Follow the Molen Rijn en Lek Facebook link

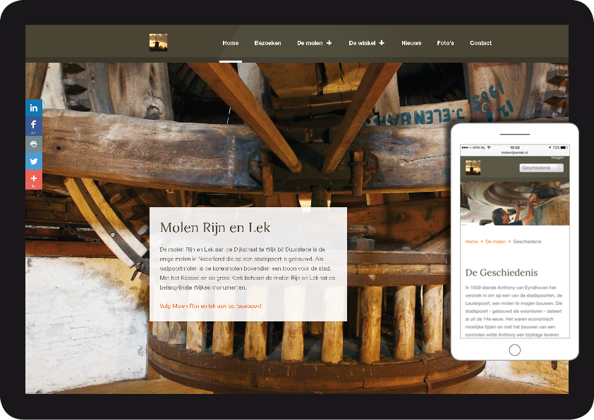tap(210, 306)
